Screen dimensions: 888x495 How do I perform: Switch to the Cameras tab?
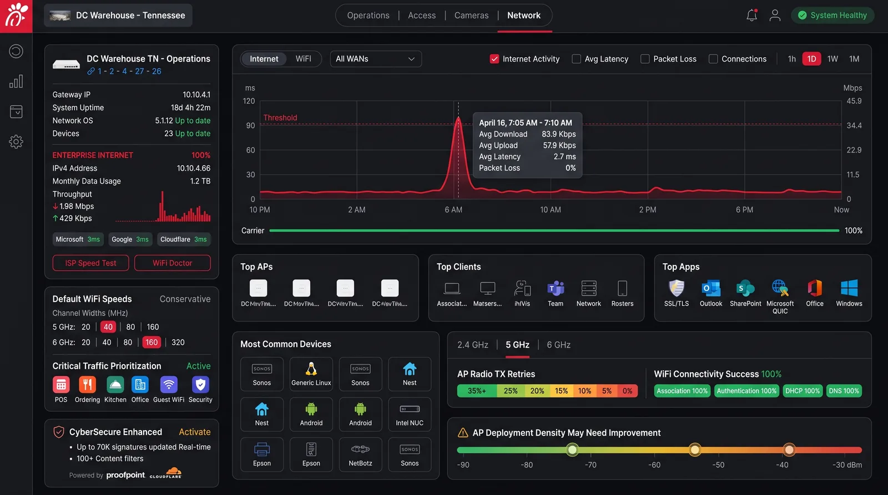(471, 16)
